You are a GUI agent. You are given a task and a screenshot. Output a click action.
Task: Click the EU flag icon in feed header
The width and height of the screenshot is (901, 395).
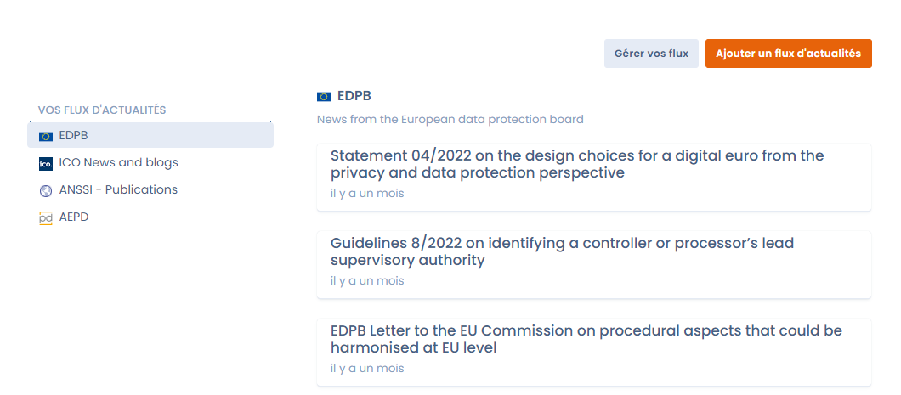click(x=324, y=97)
